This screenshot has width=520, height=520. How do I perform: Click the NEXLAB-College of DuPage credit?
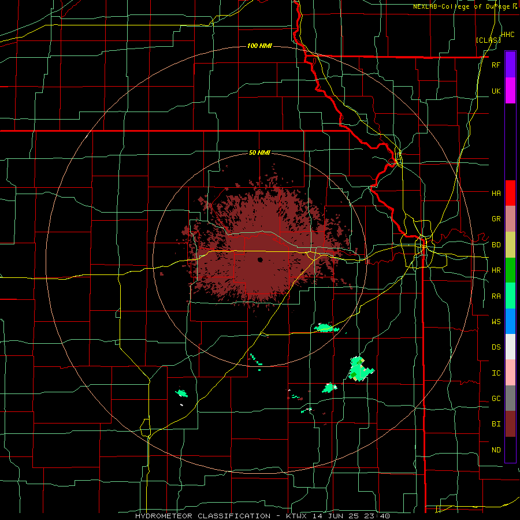(x=465, y=6)
